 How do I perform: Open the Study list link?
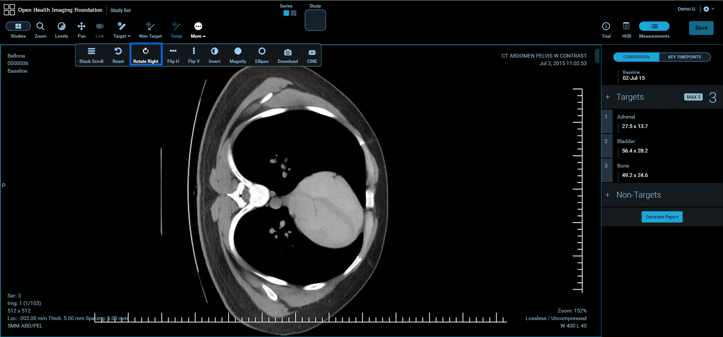(120, 10)
